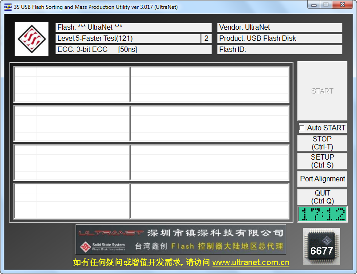Click the app icon in title bar
This screenshot has height=274, width=357.
click(x=8, y=7)
